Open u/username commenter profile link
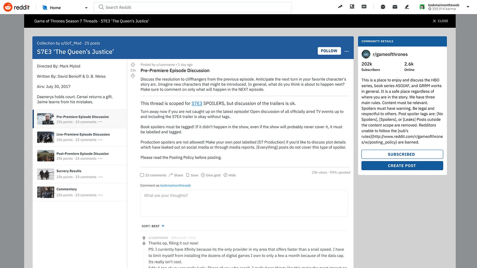 pyautogui.click(x=158, y=238)
